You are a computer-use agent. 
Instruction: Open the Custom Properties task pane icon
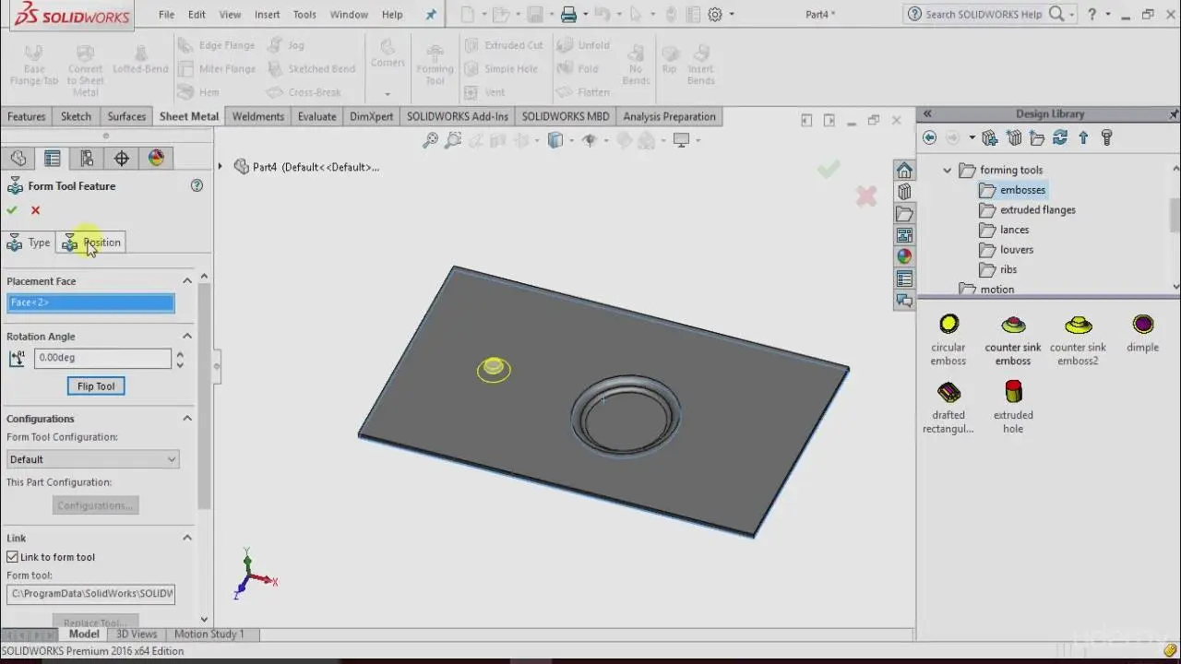[904, 279]
